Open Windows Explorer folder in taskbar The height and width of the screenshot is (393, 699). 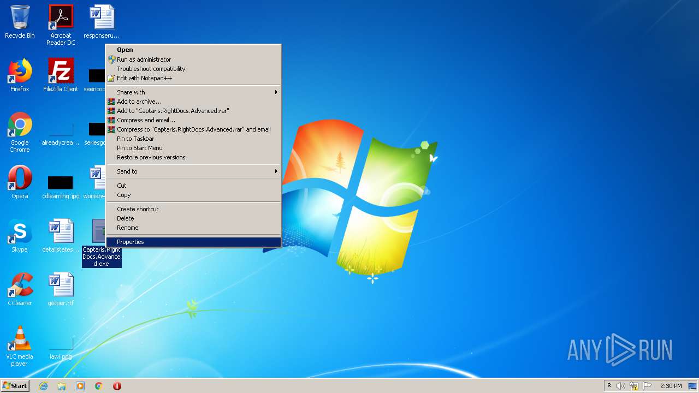[62, 386]
